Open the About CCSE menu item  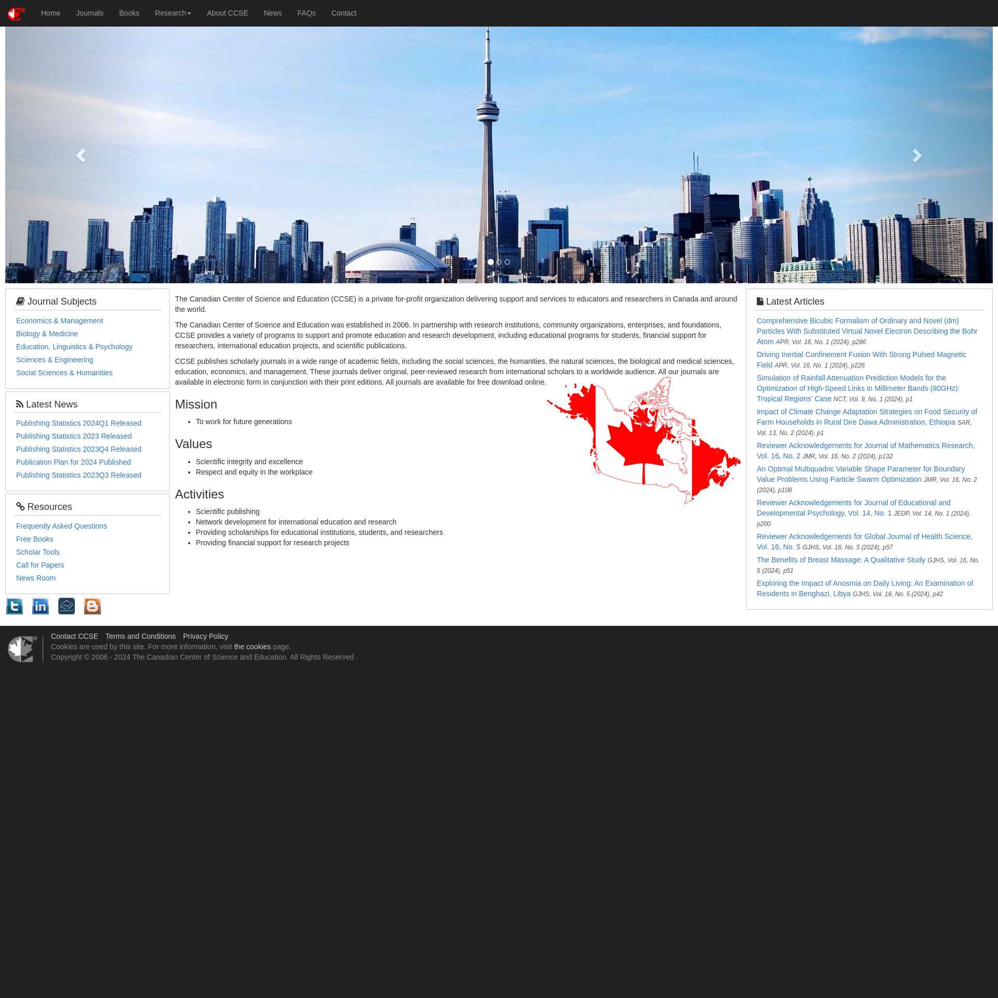pos(228,13)
